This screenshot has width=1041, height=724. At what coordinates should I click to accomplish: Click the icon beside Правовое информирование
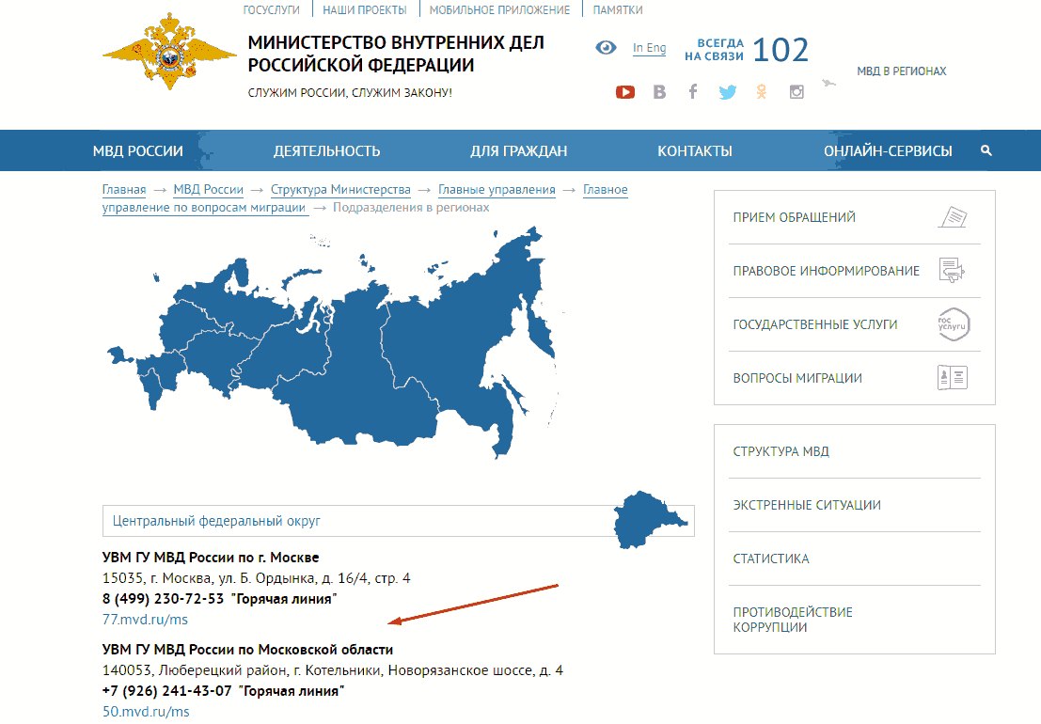(x=952, y=270)
